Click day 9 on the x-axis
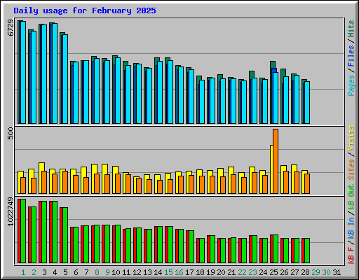The image size is (359, 280). click(107, 272)
